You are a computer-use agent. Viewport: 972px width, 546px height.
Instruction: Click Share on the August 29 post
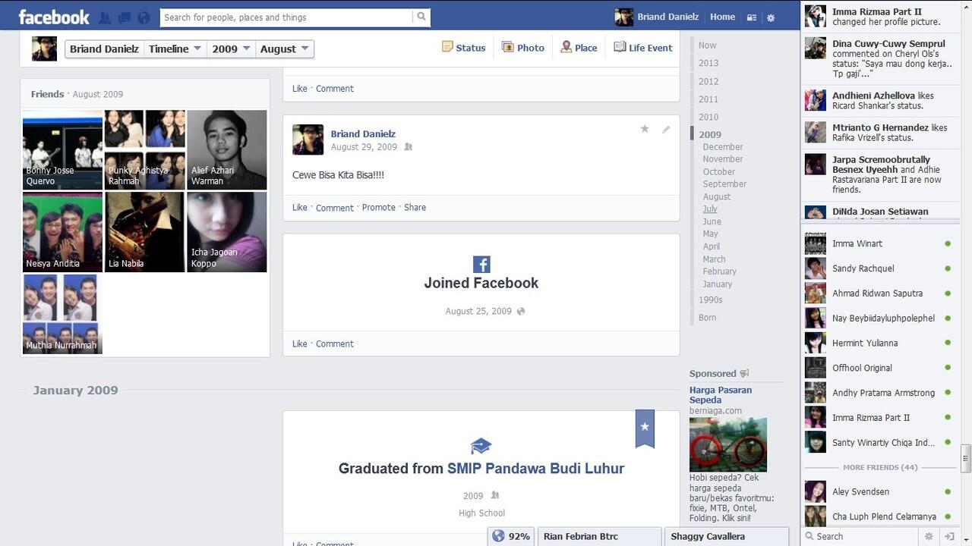pyautogui.click(x=415, y=207)
